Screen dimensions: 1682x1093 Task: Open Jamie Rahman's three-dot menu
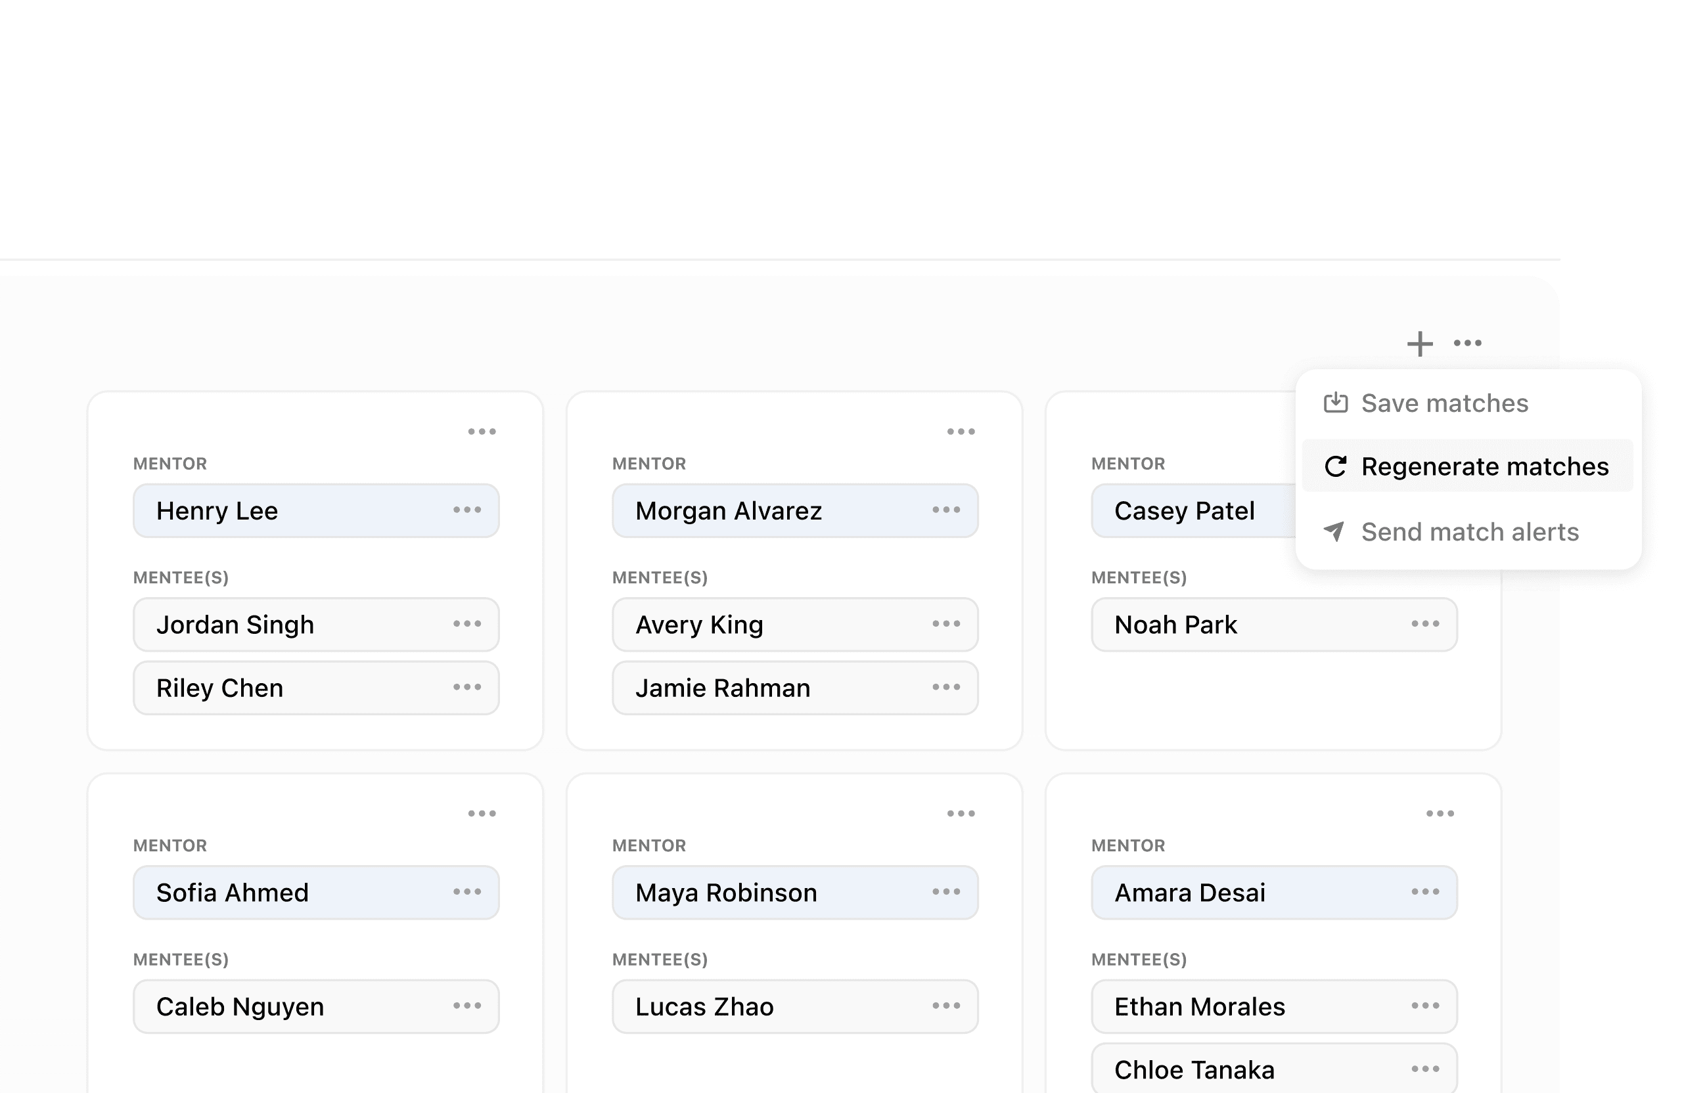946,688
